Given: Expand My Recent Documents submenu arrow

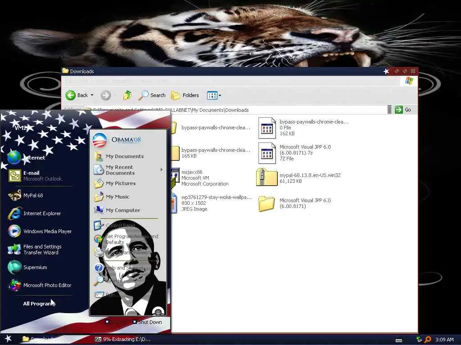Looking at the screenshot, I should click(x=162, y=170).
